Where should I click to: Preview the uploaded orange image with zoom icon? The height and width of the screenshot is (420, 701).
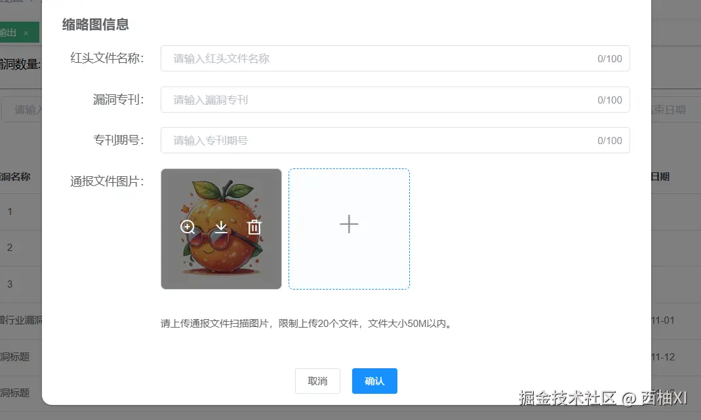pyautogui.click(x=188, y=227)
